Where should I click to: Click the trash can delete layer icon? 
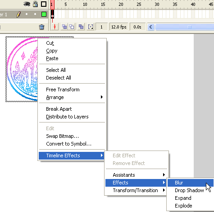pyautogui.click(x=42, y=27)
